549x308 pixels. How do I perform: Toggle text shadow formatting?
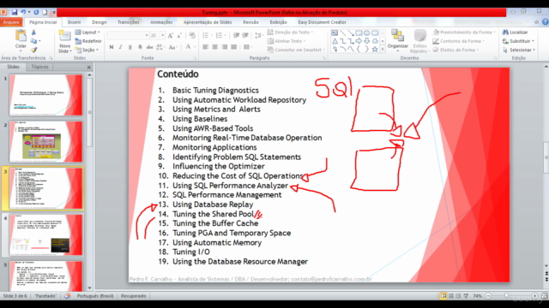click(x=140, y=47)
